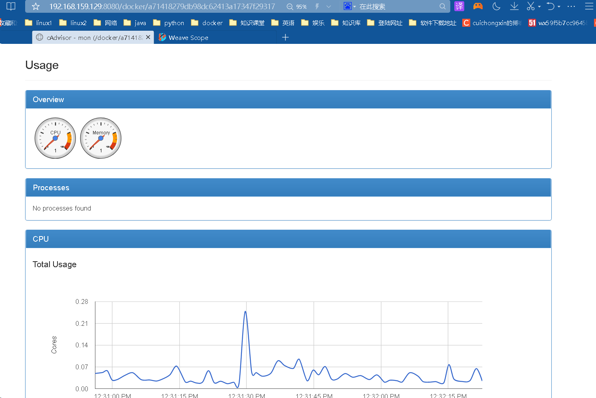Viewport: 596px width, 398px height.
Task: Click the Baidu paw icon in the search box
Action: [x=347, y=6]
